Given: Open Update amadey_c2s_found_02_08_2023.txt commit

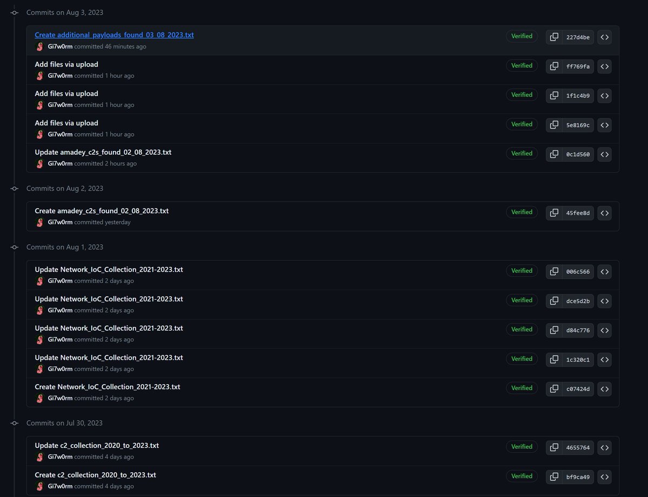Looking at the screenshot, I should coord(103,152).
